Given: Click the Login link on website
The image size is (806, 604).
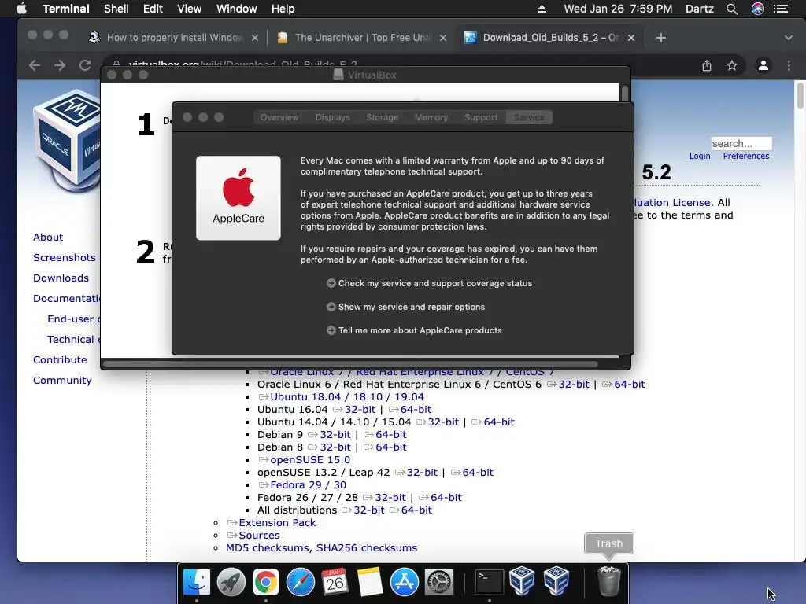Looking at the screenshot, I should coord(700,156).
